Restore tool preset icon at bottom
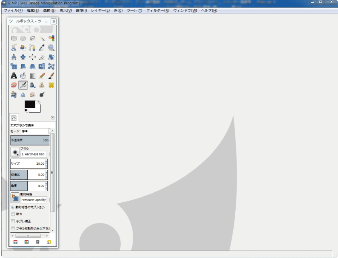 click(26, 242)
